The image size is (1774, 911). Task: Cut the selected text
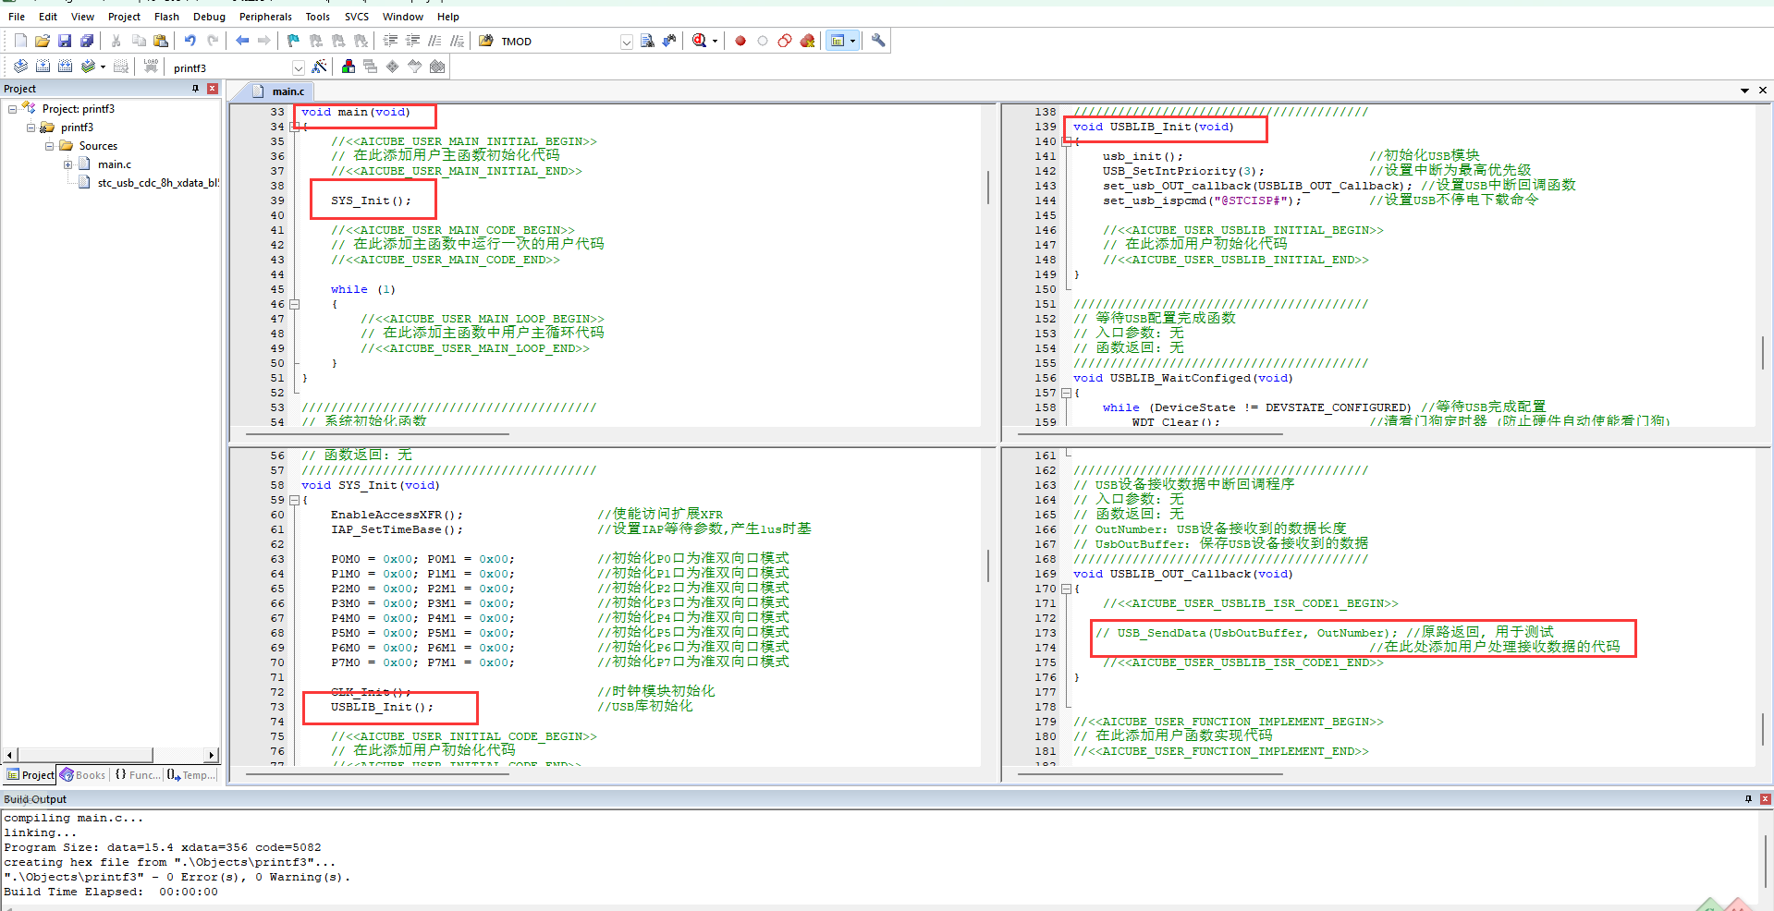(x=116, y=41)
